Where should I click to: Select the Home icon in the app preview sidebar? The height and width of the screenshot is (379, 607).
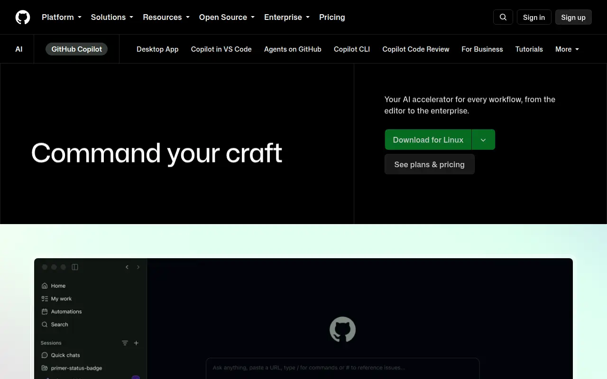45,286
